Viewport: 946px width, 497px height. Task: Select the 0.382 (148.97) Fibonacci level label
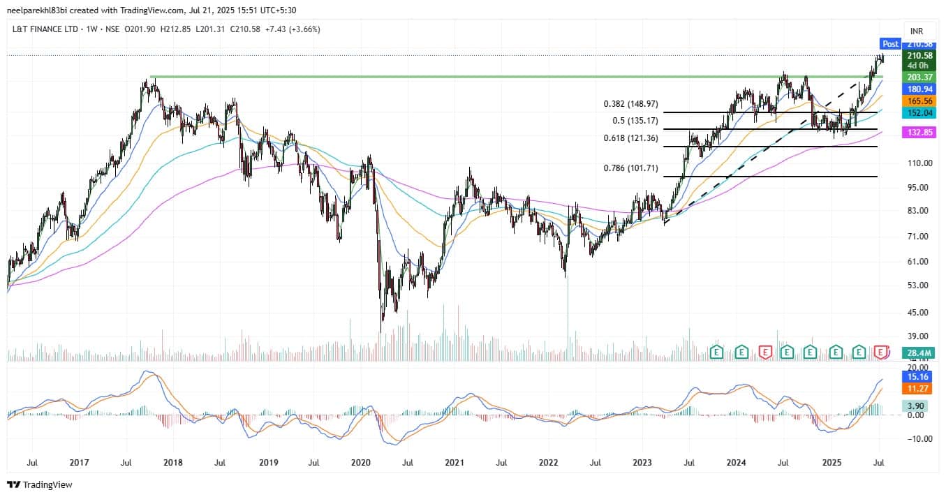630,104
